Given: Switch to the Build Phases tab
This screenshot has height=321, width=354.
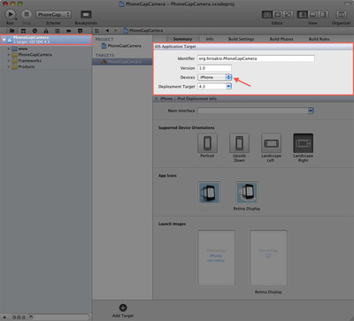Looking at the screenshot, I should [x=281, y=39].
